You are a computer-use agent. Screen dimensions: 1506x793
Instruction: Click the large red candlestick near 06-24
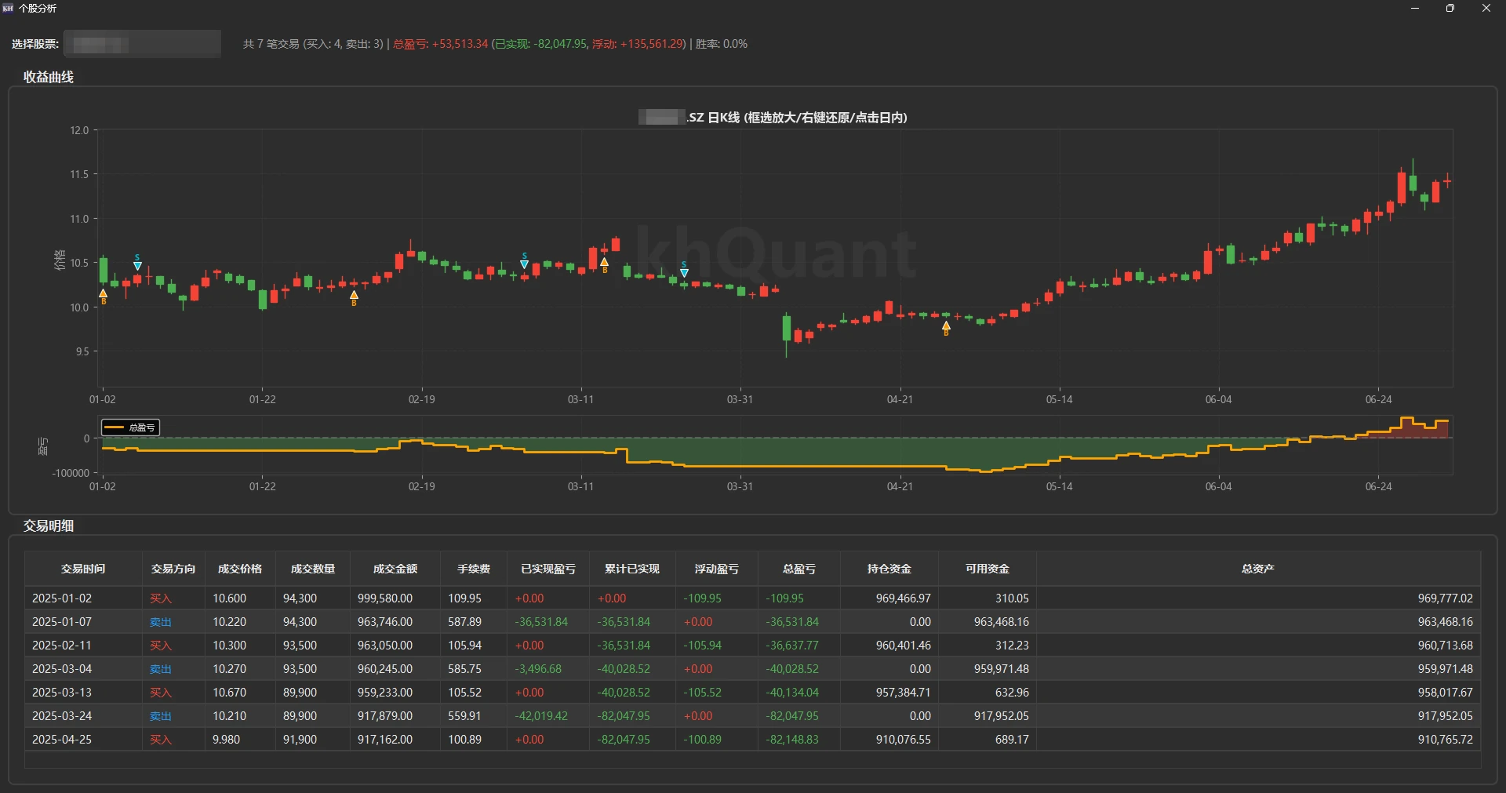coord(1402,187)
